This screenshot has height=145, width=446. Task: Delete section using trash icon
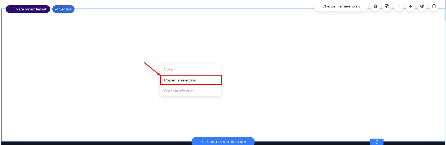[434, 6]
